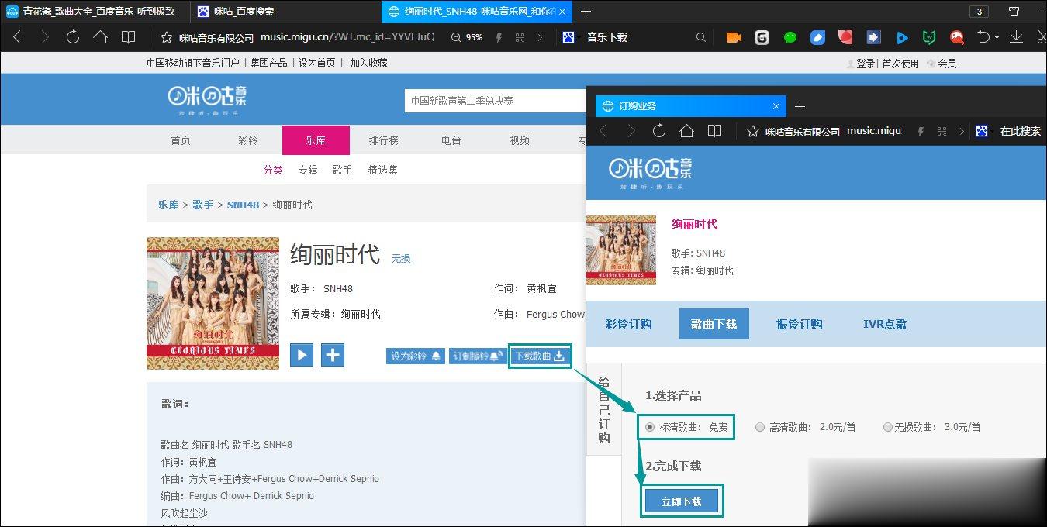Add the song with the plus button
The image size is (1047, 527).
[x=333, y=355]
